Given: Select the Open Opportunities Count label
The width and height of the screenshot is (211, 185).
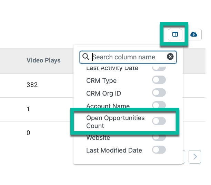Looking at the screenshot, I should 115,122.
